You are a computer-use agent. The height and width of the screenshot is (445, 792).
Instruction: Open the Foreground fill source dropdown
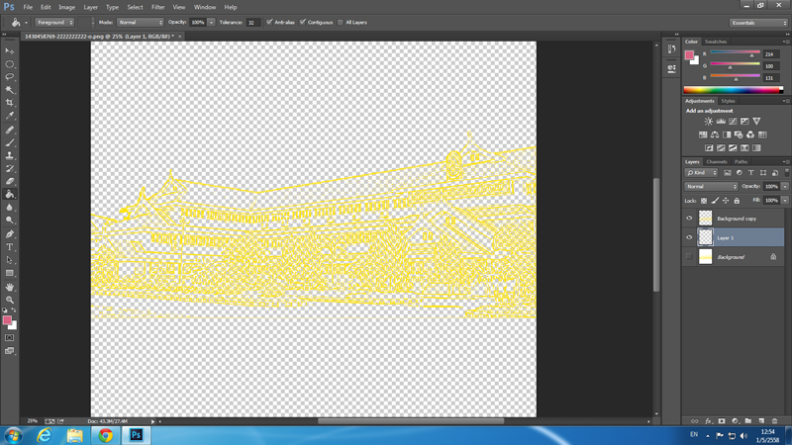coord(54,22)
